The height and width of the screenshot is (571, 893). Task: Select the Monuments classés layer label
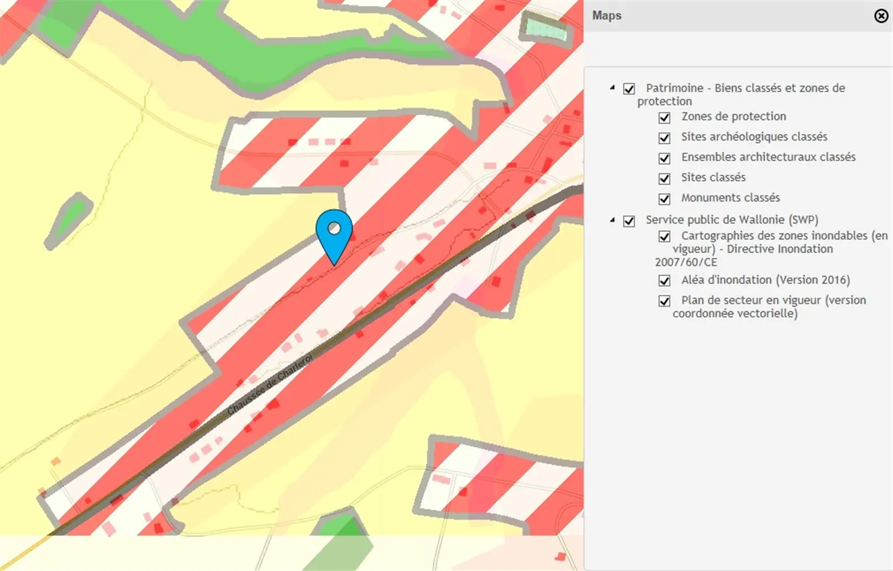coord(730,198)
